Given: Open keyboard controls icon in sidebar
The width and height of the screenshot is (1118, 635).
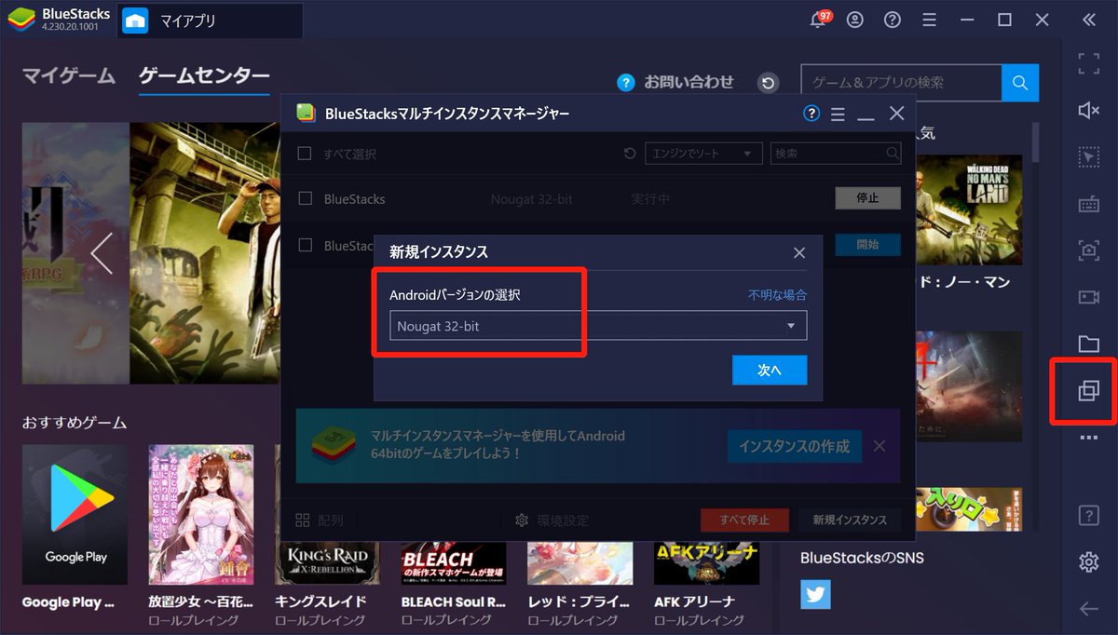Looking at the screenshot, I should point(1088,203).
